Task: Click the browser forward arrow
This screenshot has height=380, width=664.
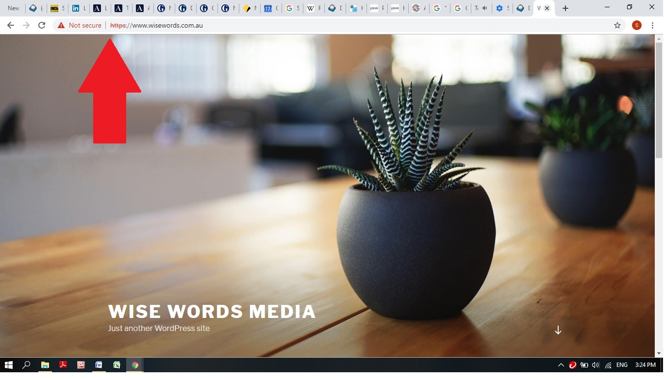Action: click(x=26, y=25)
